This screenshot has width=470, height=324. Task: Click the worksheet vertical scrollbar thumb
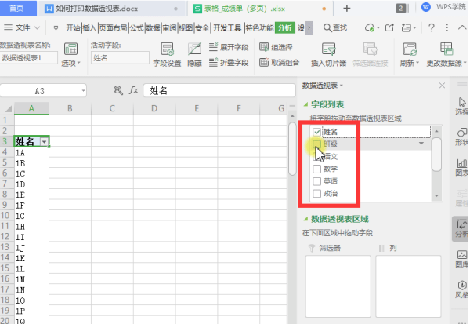point(292,148)
